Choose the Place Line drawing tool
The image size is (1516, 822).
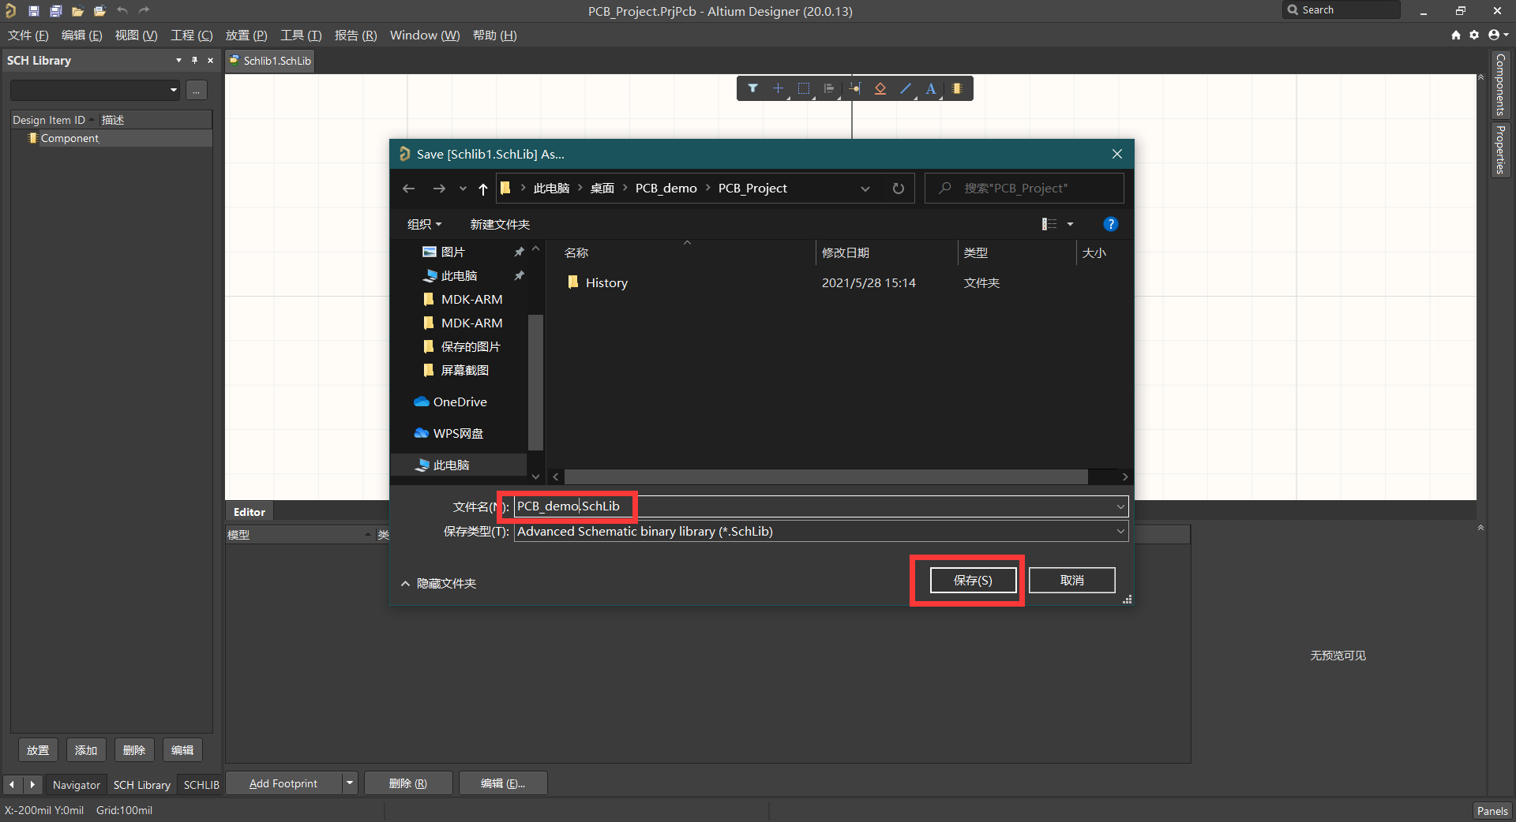(905, 88)
